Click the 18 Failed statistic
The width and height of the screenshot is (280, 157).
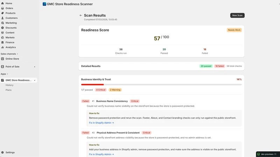point(205,51)
